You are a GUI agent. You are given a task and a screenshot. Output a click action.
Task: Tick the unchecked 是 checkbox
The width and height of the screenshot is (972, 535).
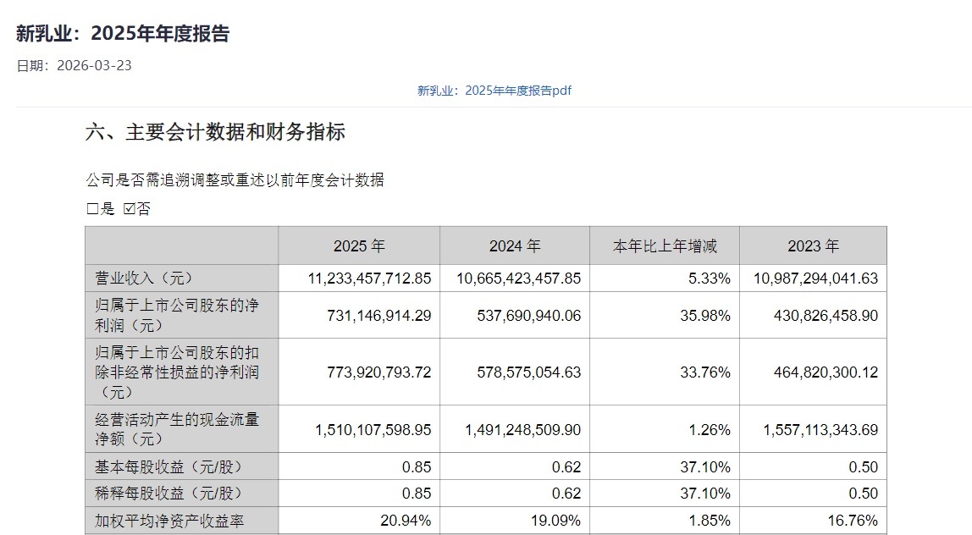click(x=92, y=209)
